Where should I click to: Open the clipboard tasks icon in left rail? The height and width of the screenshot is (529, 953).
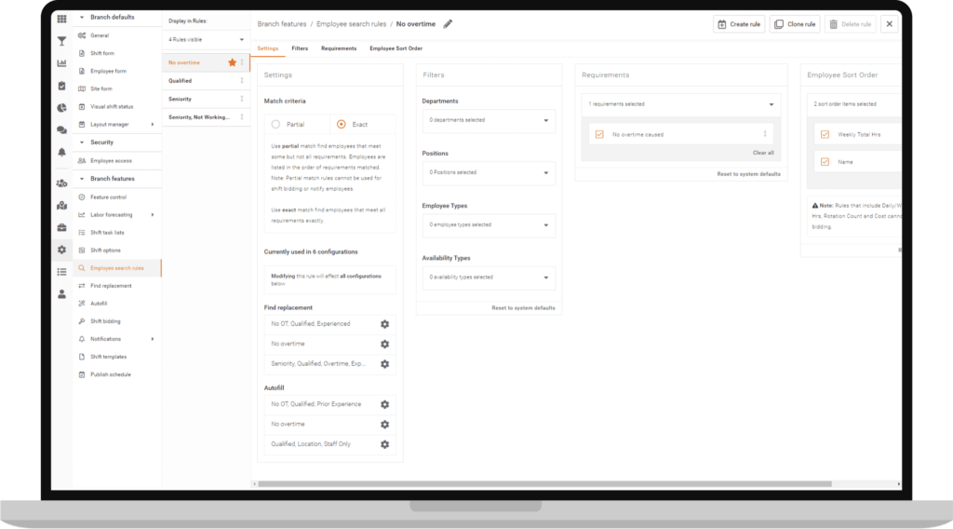coord(61,86)
